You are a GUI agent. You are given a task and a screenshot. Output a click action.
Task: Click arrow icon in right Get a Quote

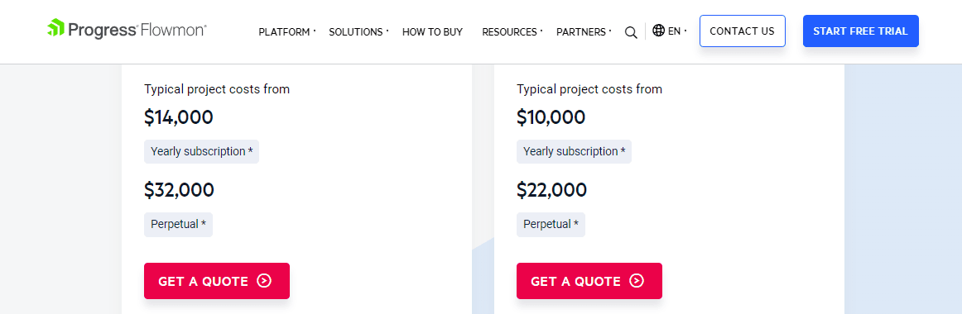[637, 281]
